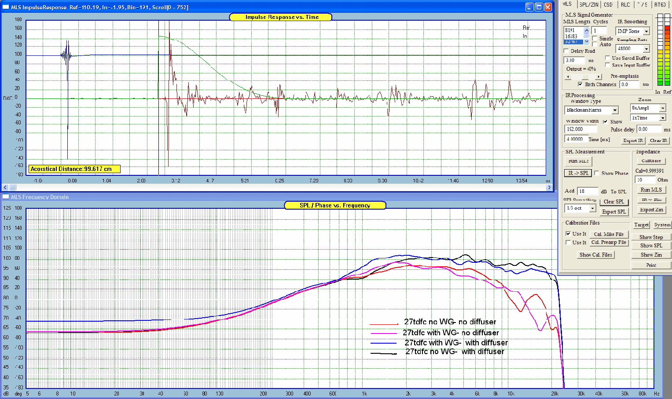Screen dimensions: 672x399
Task: Check the Use Saved Buffer option
Action: [x=608, y=58]
